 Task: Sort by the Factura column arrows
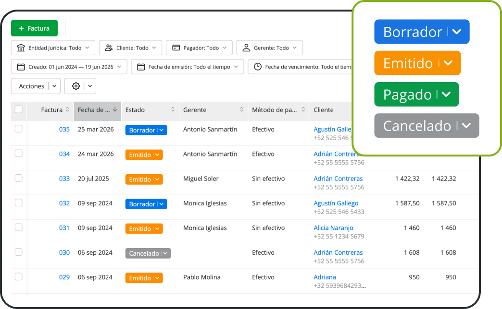pyautogui.click(x=67, y=109)
